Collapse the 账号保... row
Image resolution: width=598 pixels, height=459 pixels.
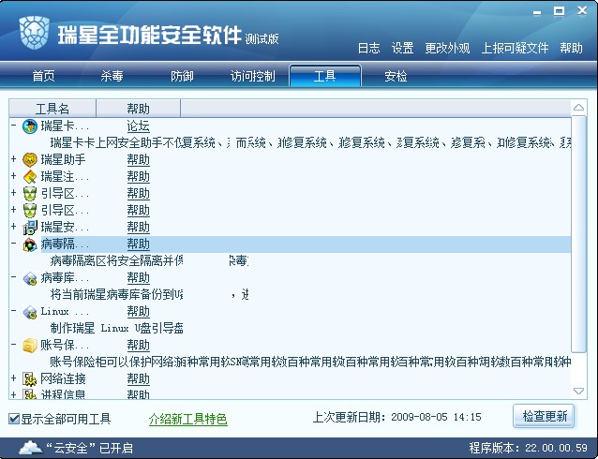pyautogui.click(x=14, y=345)
